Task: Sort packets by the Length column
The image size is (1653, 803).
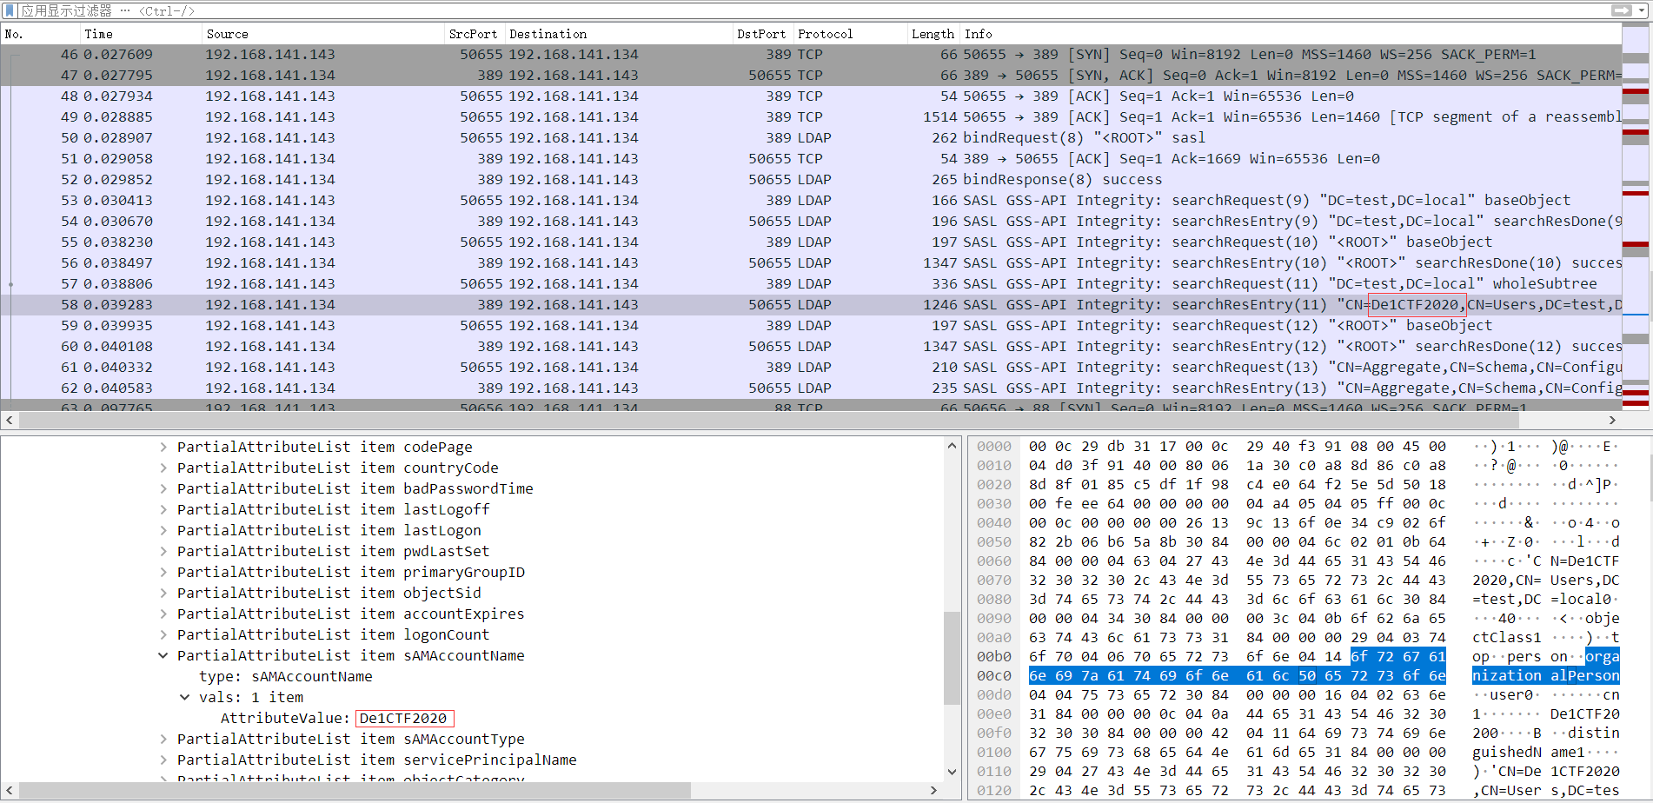Action: pos(932,34)
